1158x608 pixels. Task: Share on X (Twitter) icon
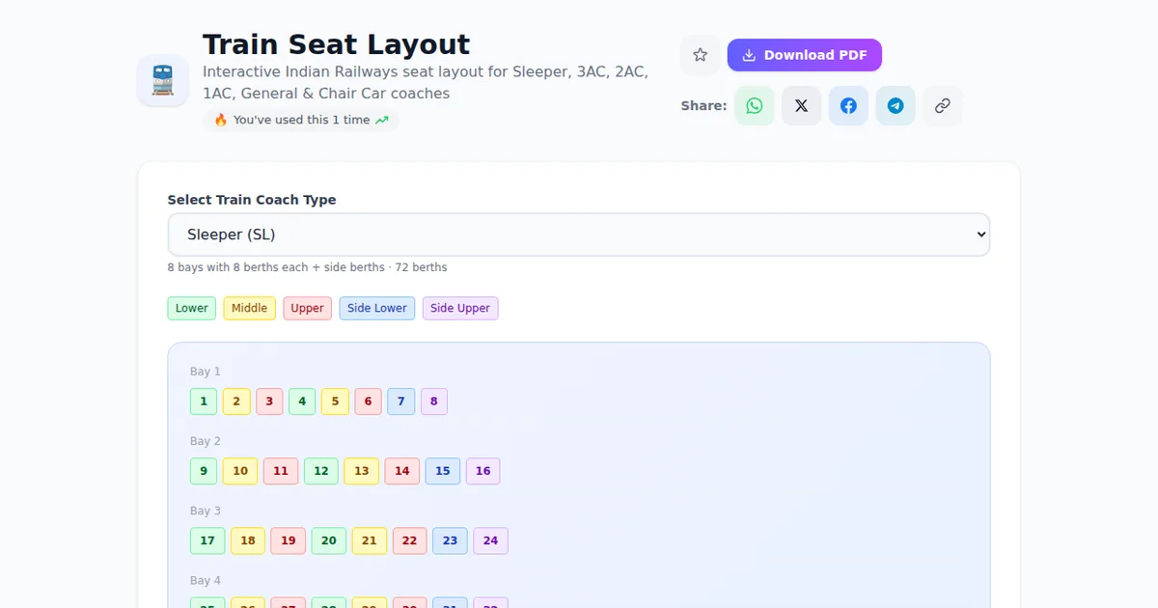click(801, 105)
